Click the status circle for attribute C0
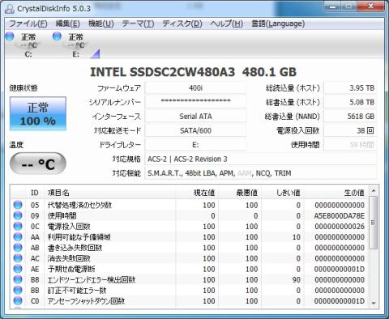 coord(18,300)
